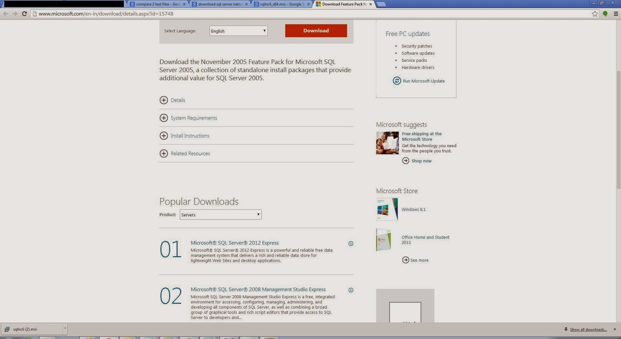Open the Chrome menu hamburger icon

616,14
